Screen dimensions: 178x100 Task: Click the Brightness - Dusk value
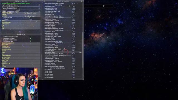(73, 32)
